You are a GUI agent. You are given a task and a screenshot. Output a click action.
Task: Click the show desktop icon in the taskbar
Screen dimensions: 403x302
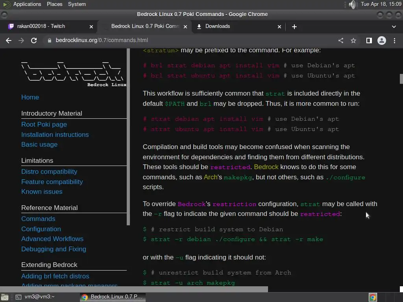(x=5, y=297)
